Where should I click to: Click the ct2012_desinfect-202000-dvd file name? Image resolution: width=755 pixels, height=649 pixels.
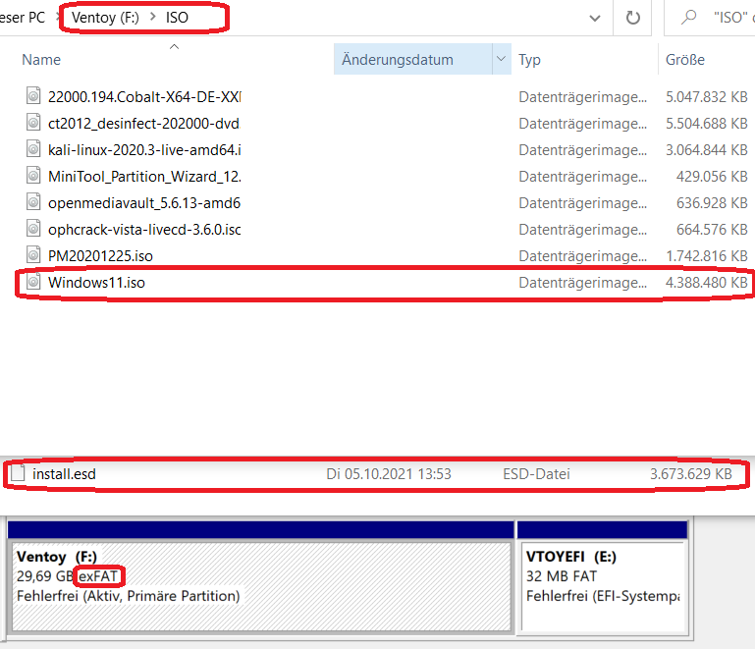tap(144, 124)
